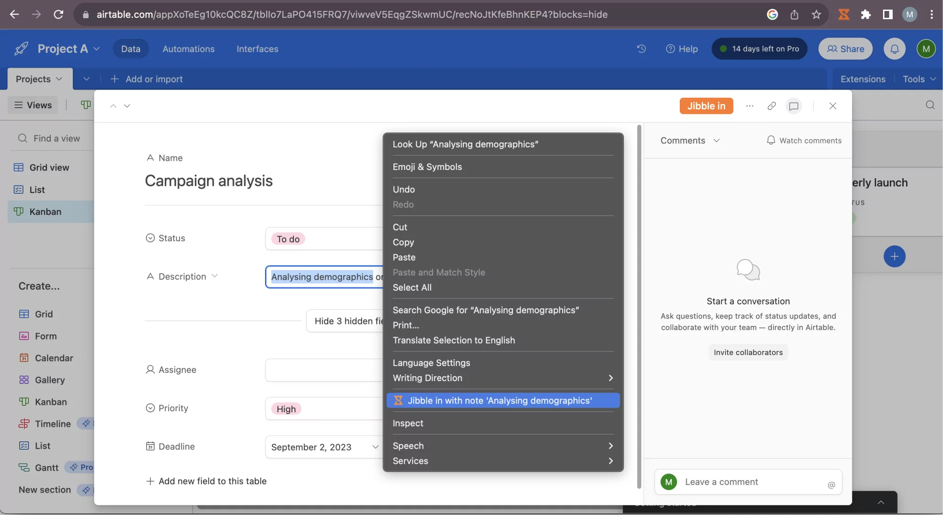Expand the Comments dropdown chevron
The image size is (943, 515).
pos(716,141)
